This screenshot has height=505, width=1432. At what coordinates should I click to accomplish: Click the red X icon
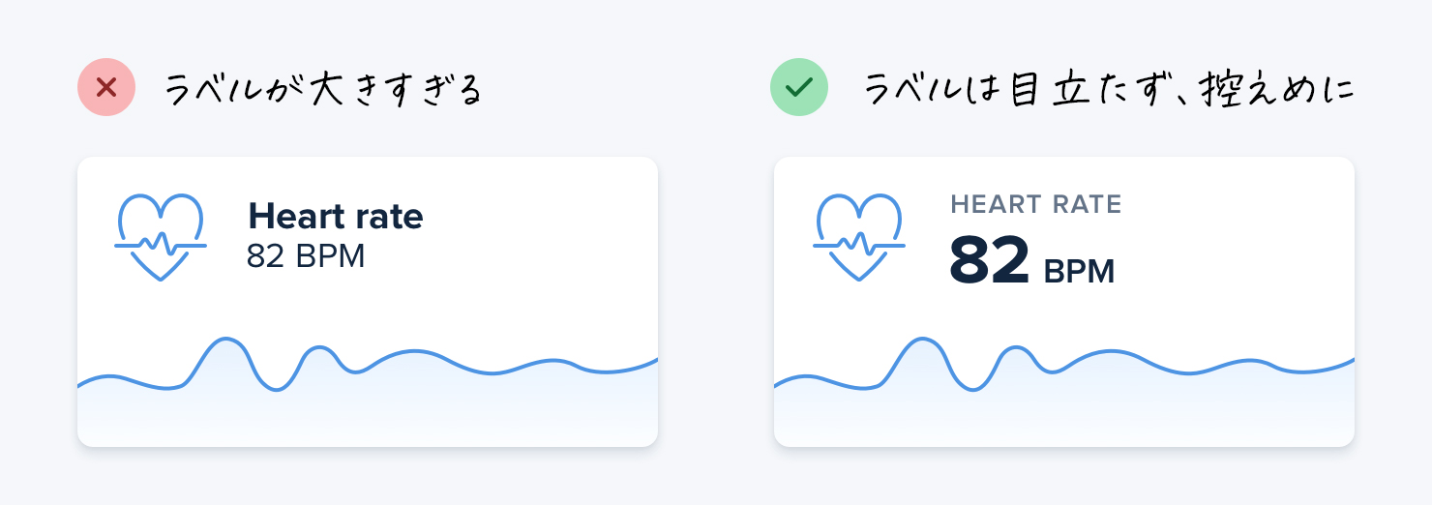coord(106,88)
